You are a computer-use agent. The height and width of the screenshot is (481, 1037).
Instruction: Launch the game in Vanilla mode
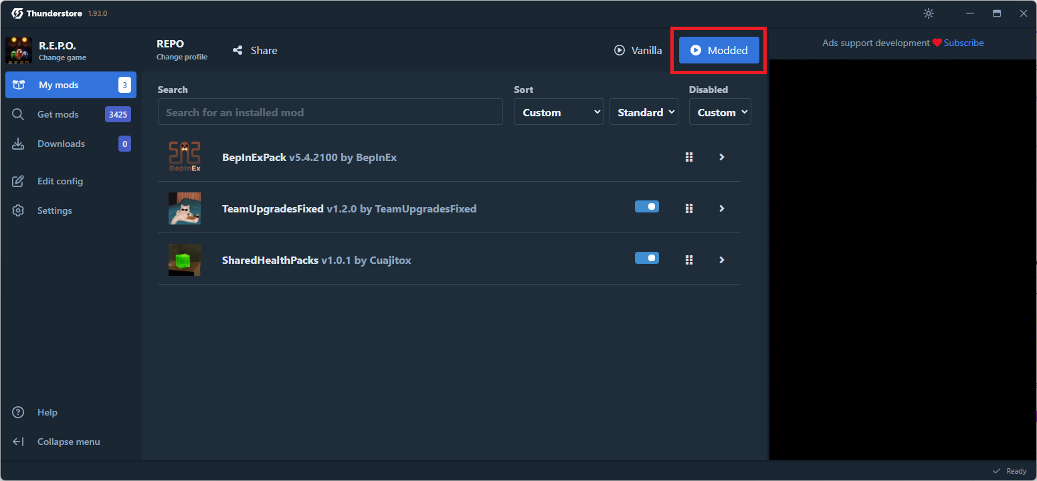point(638,50)
